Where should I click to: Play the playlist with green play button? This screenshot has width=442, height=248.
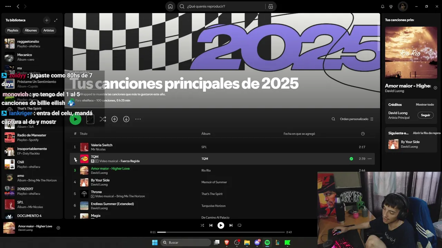pyautogui.click(x=75, y=119)
